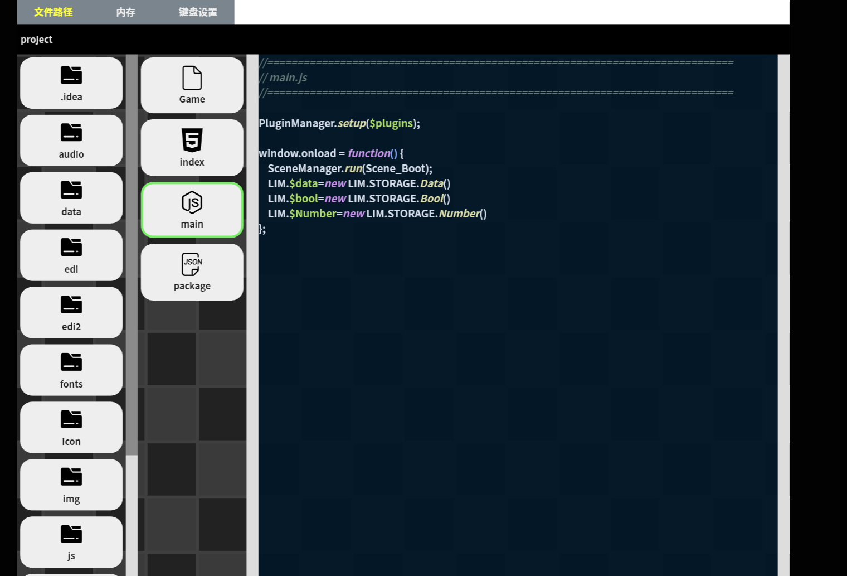Screen dimensions: 847x576
Task: Open the icon folder icon
Action: coord(71,420)
